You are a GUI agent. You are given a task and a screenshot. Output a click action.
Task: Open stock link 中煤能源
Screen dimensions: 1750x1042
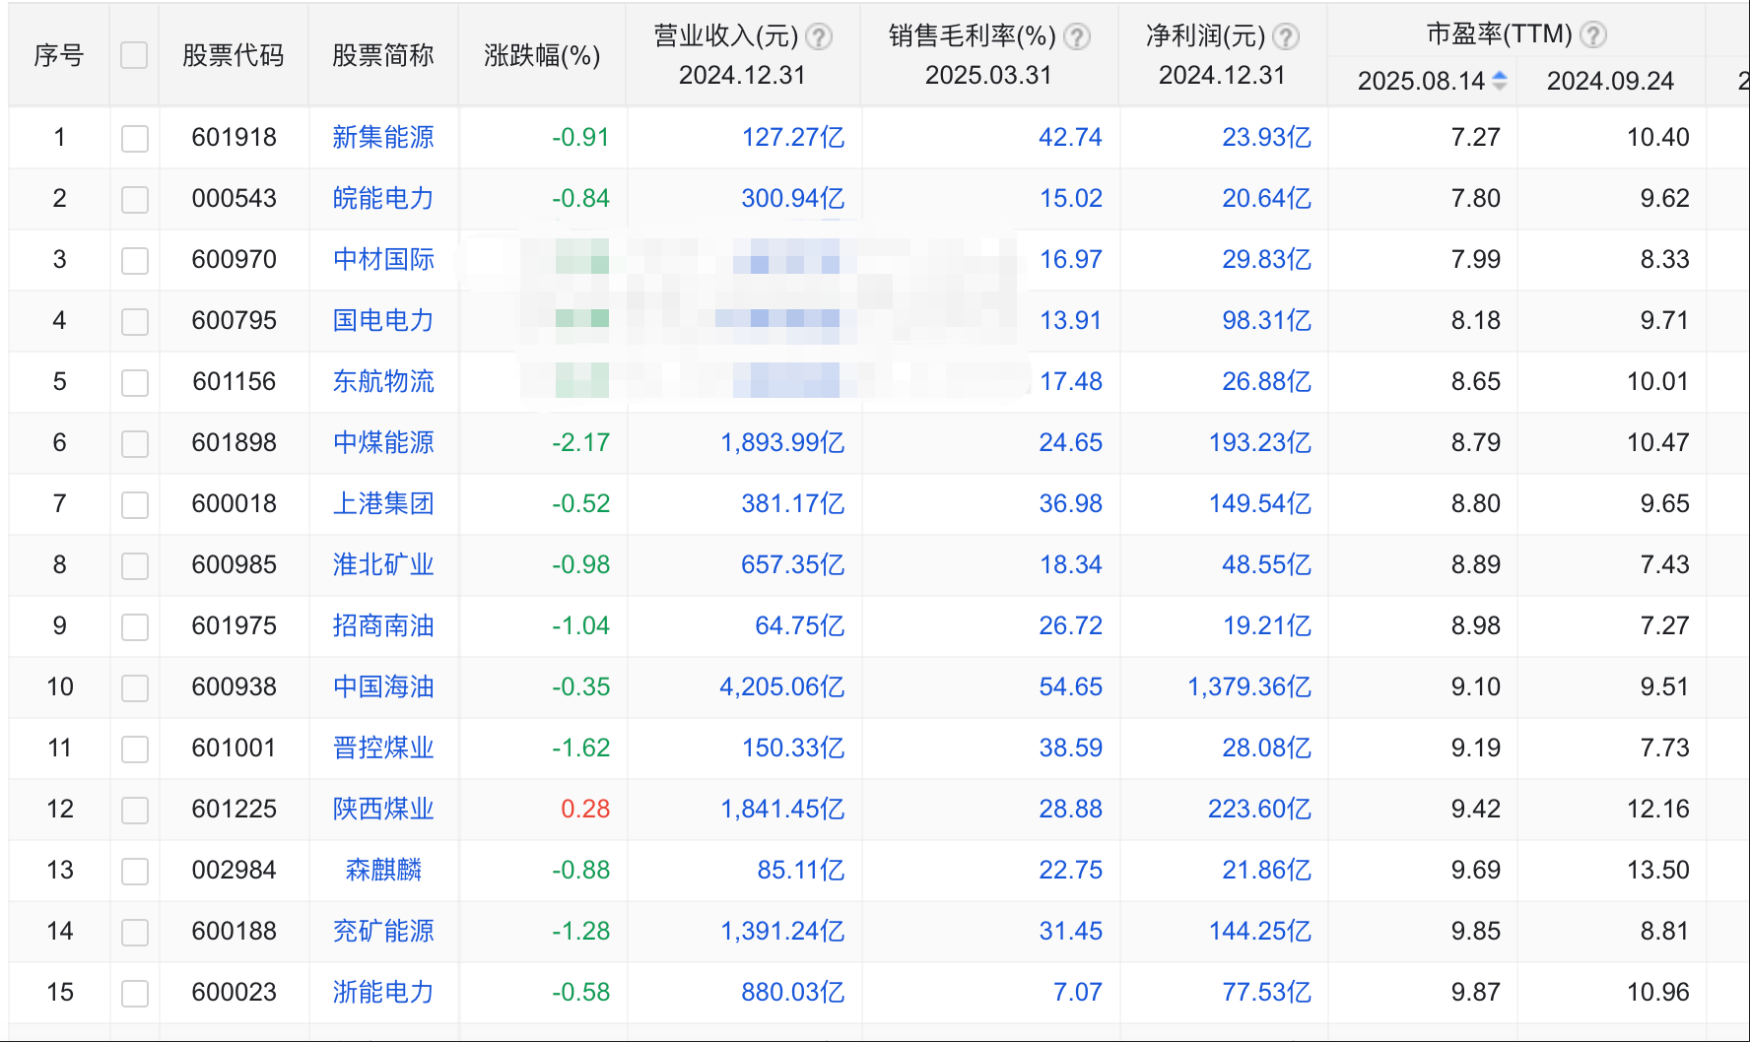383,442
